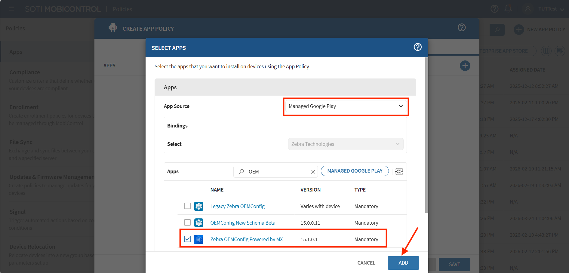Click the Zebra OEMConfig Powered by MX app icon
This screenshot has height=273, width=569.
coord(199,239)
